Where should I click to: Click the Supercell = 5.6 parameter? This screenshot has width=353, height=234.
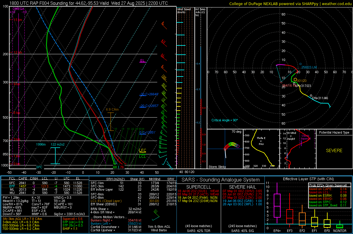click(72, 219)
